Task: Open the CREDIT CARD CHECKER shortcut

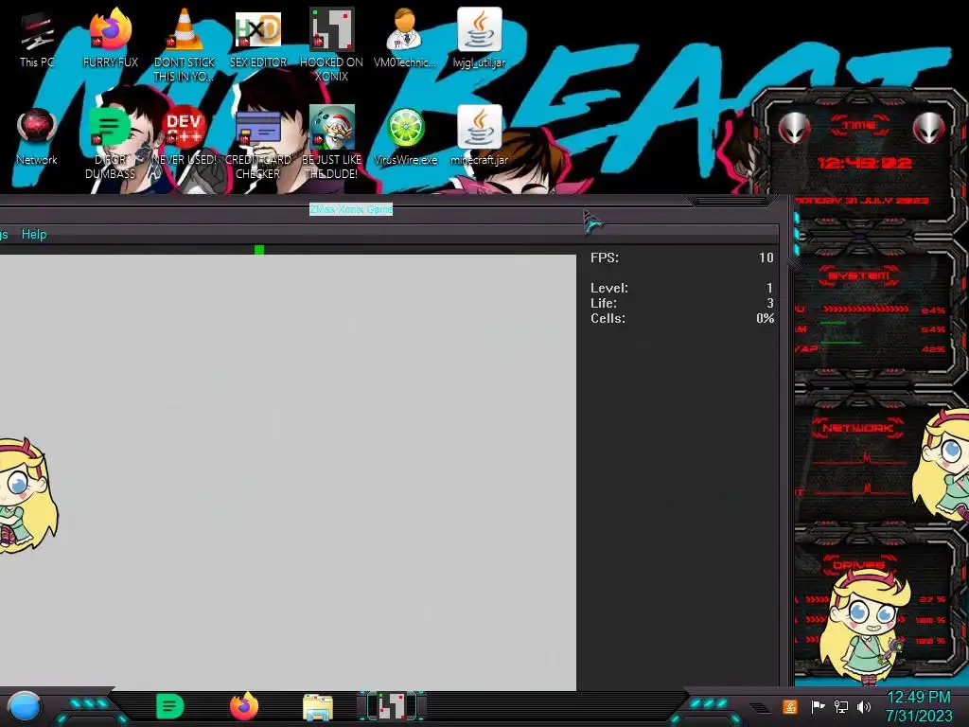Action: click(257, 143)
